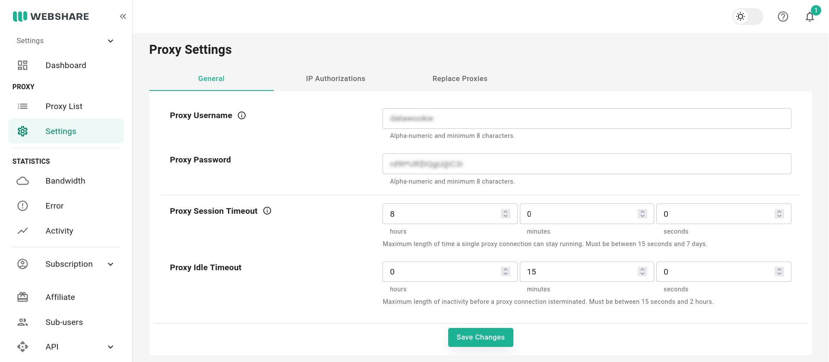Switch to the IP Authorizations tab

pyautogui.click(x=335, y=78)
